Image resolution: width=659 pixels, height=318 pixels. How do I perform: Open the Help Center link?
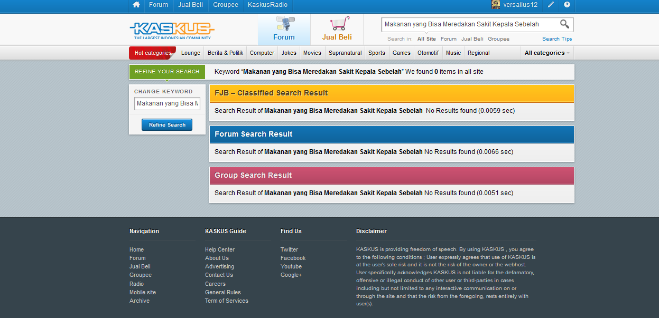coord(220,250)
